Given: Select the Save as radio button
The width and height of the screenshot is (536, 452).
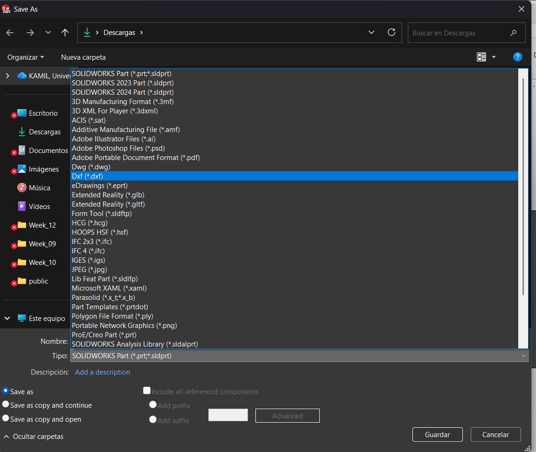Looking at the screenshot, I should coord(6,391).
